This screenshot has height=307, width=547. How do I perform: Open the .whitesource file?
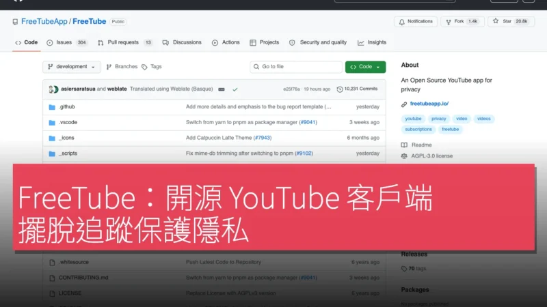74,262
